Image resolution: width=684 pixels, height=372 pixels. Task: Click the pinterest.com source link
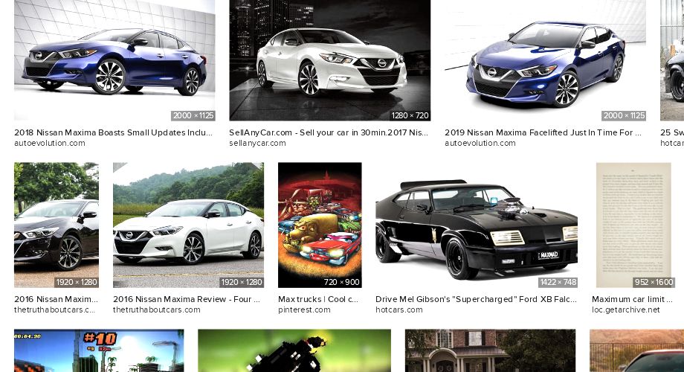(304, 310)
